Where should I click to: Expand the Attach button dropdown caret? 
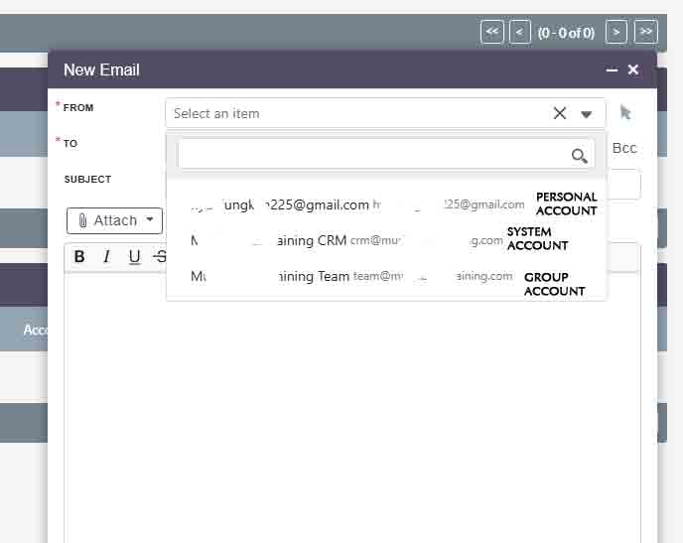[150, 220]
